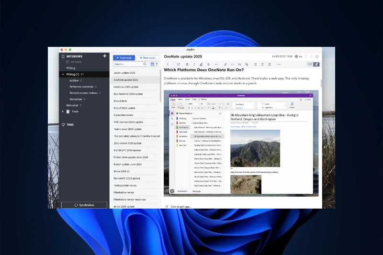This screenshot has height=255, width=383.
Task: Open note 'VNC Connect 2024 update'
Action: coord(135,122)
